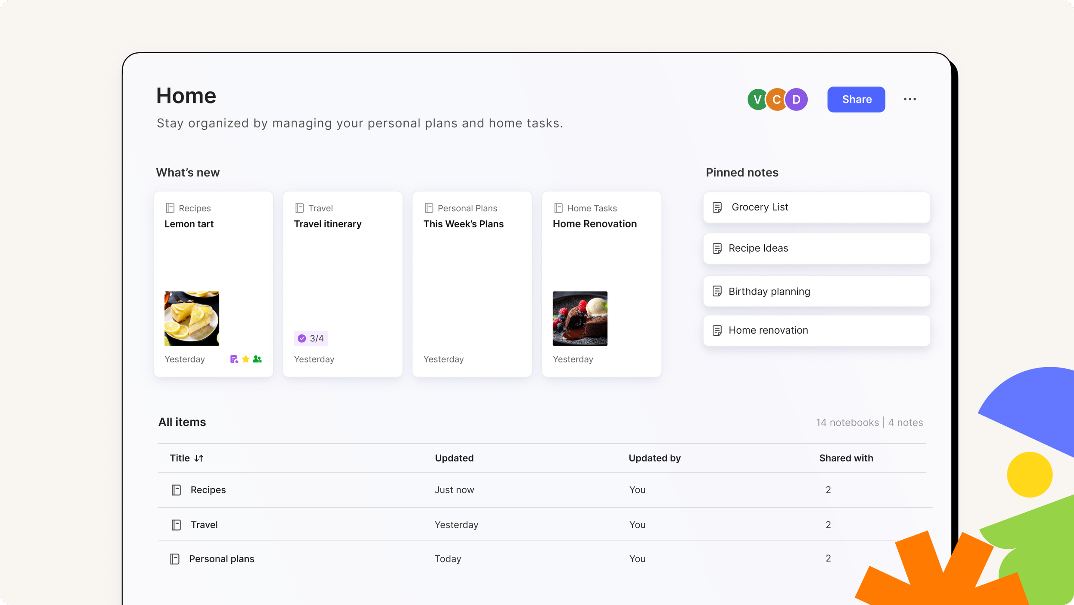Click the yellow star icon on Lemon tart
Image resolution: width=1074 pixels, height=605 pixels.
[x=246, y=359]
